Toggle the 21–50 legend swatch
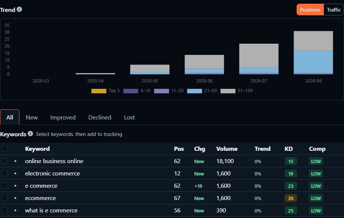Screen dimensions: 344x218 tap(194, 91)
